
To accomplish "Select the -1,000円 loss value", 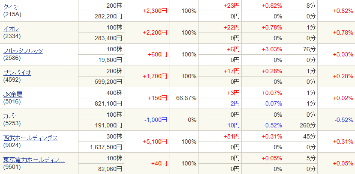I will (155, 120).
